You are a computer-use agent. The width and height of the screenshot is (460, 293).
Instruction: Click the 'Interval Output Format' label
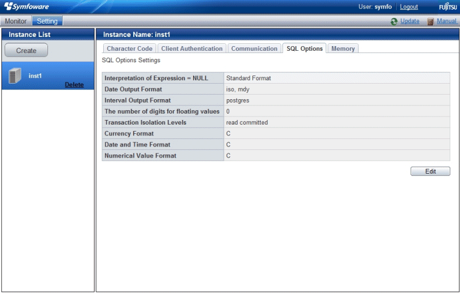pos(137,100)
